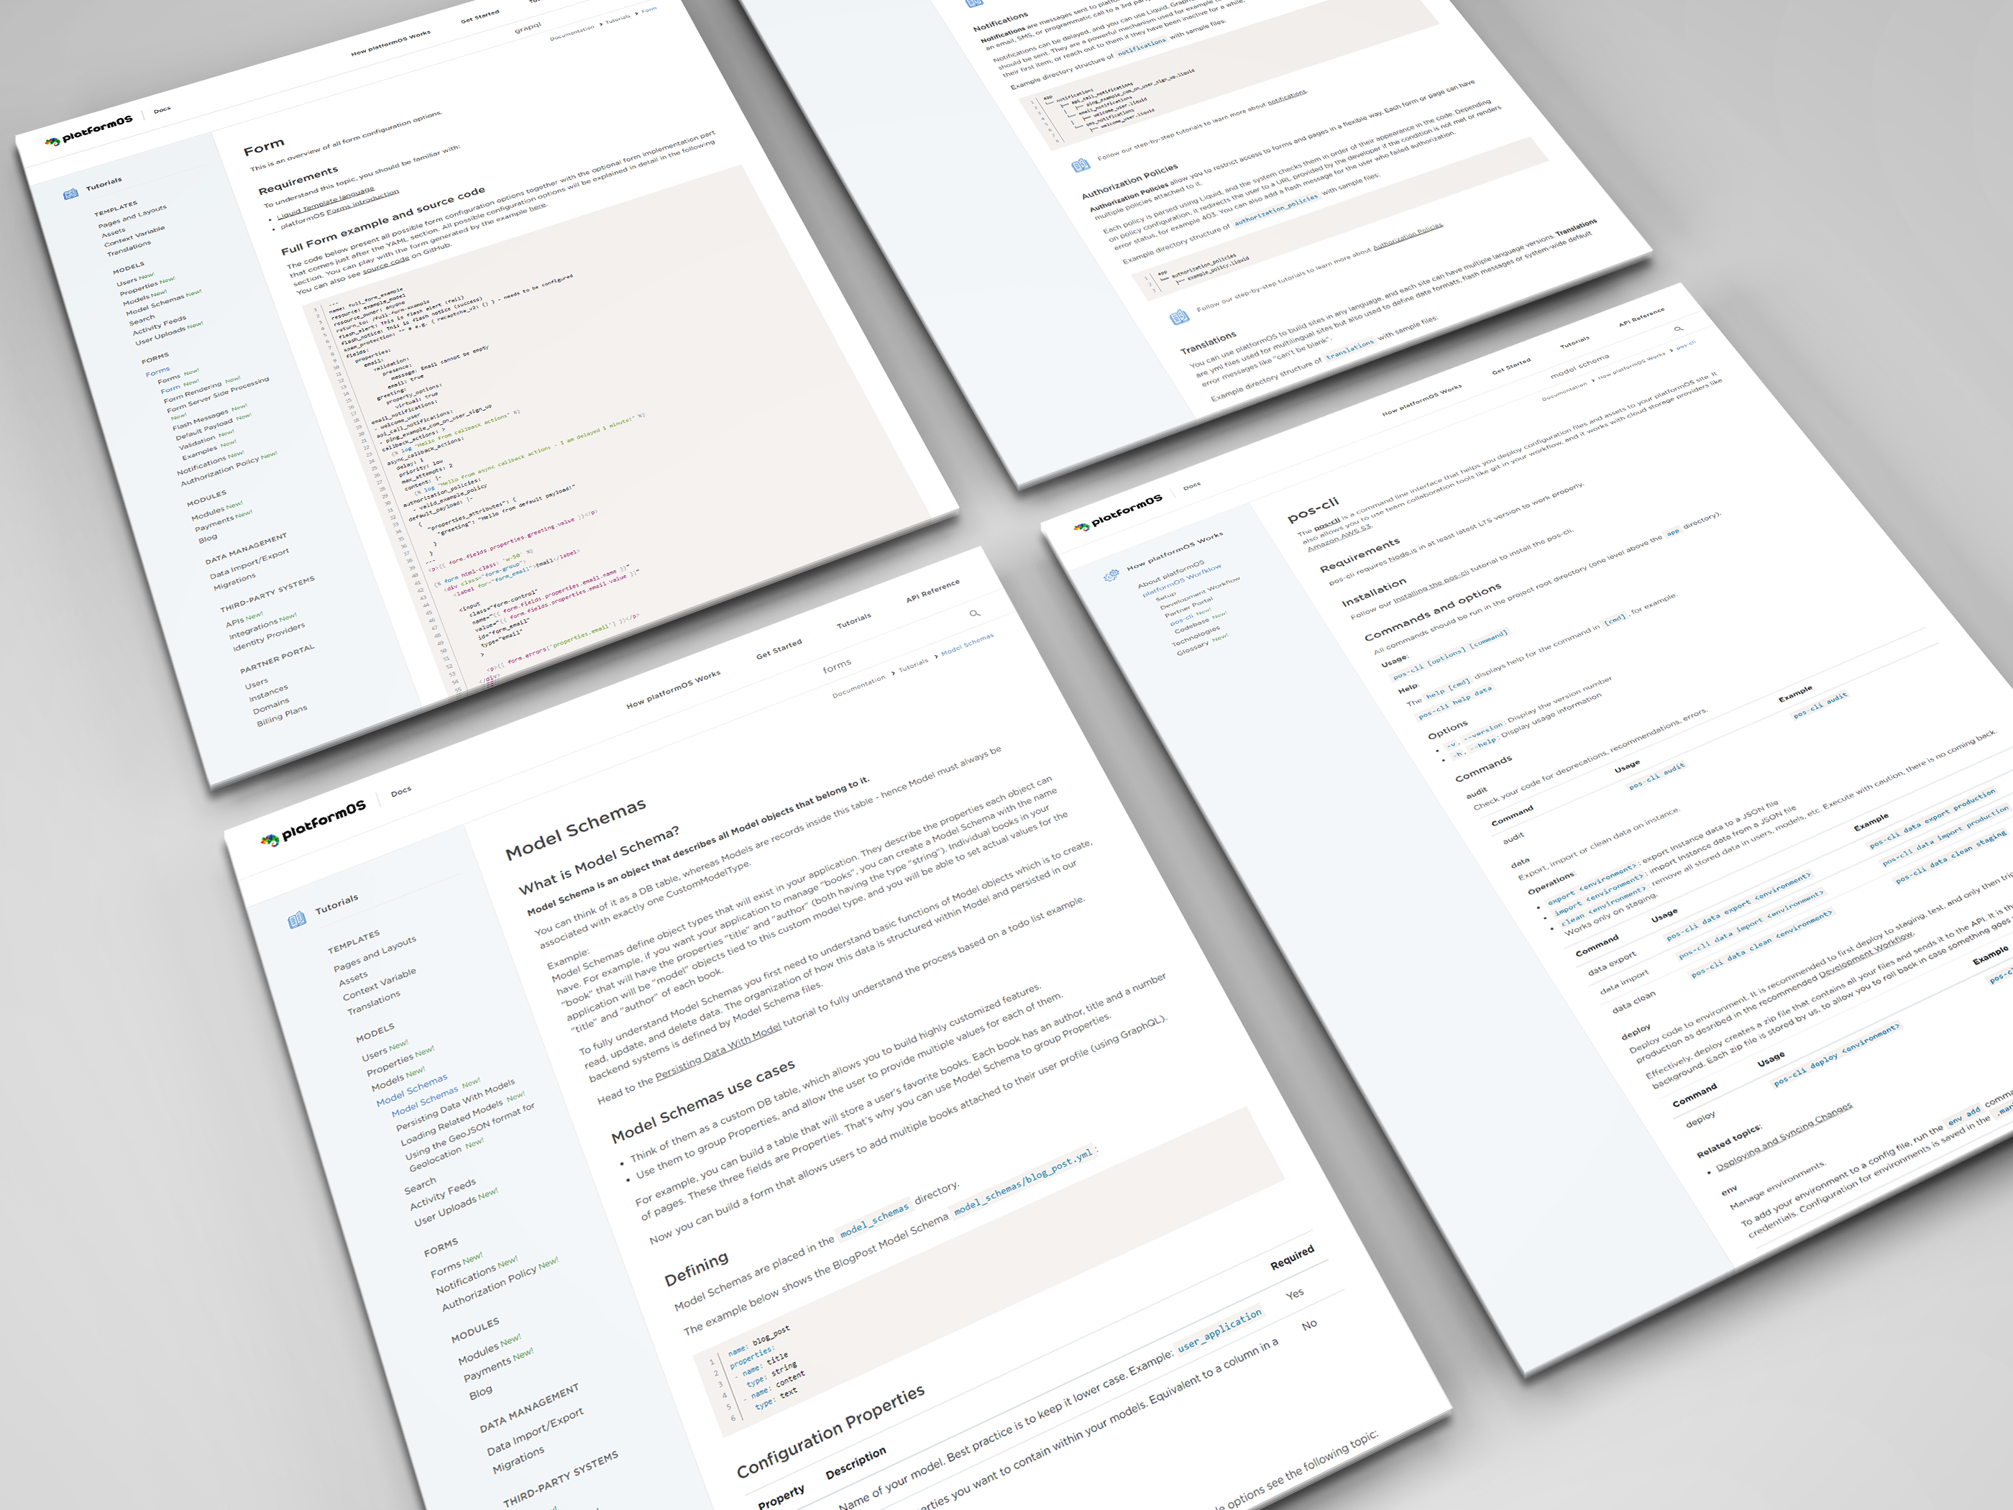Open Pages and Layouts in the Model Schemas sidebar
Screen dimensions: 2013x1510
pos(374,953)
